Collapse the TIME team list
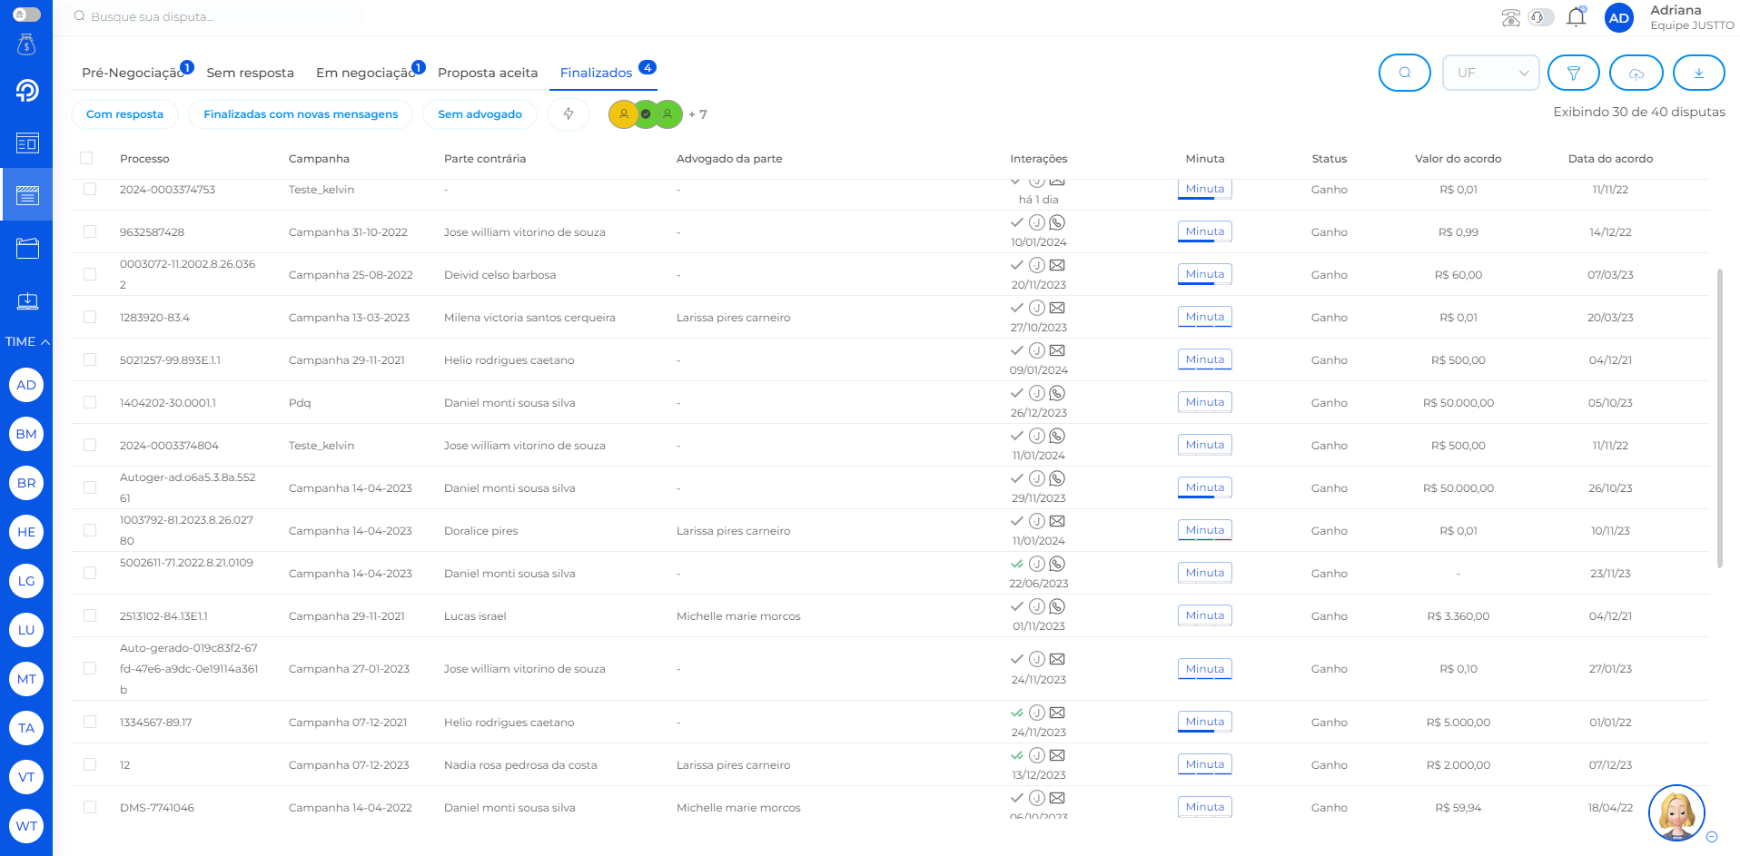This screenshot has height=856, width=1740. click(x=26, y=342)
